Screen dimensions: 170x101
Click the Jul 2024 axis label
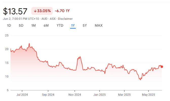pyautogui.click(x=22, y=95)
